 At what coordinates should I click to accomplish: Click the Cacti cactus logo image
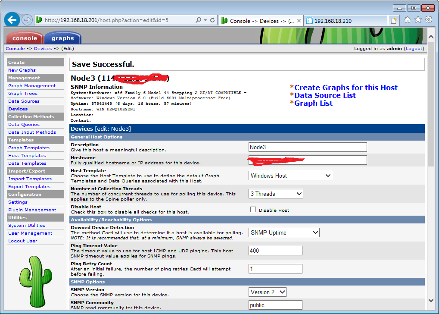point(36,281)
